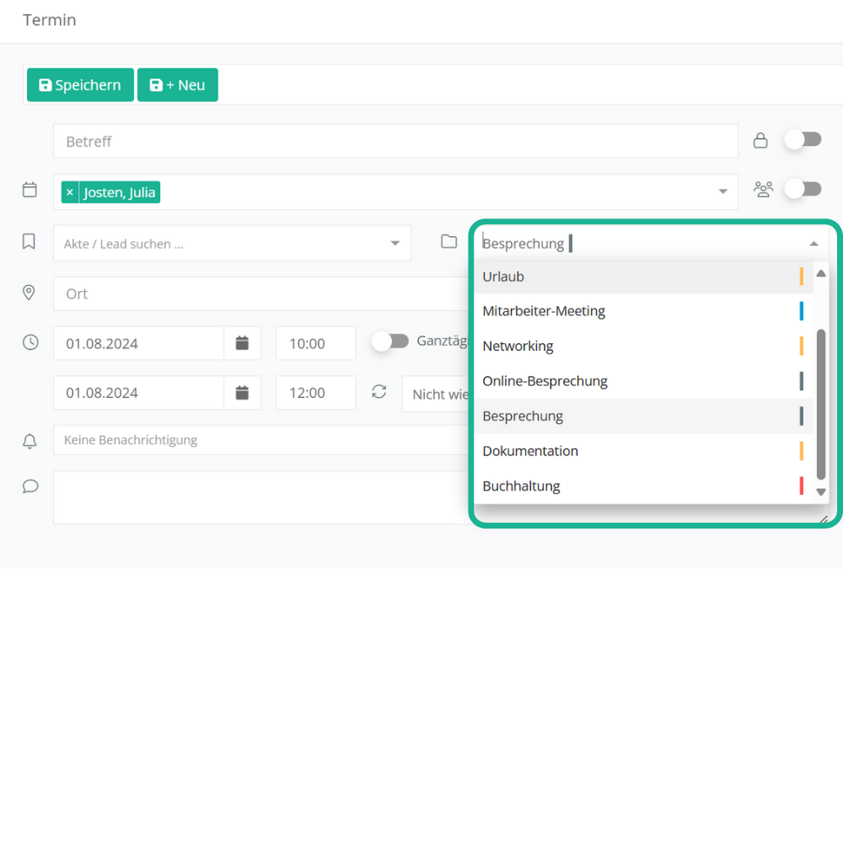The width and height of the screenshot is (843, 843).
Task: Expand the Akte / Lead suchen dropdown
Action: pos(395,244)
